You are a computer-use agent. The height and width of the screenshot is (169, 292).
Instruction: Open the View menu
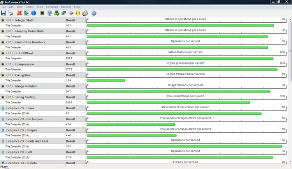(x=19, y=7)
